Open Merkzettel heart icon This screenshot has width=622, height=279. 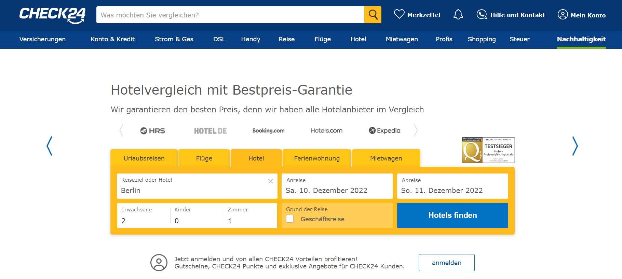coord(399,14)
